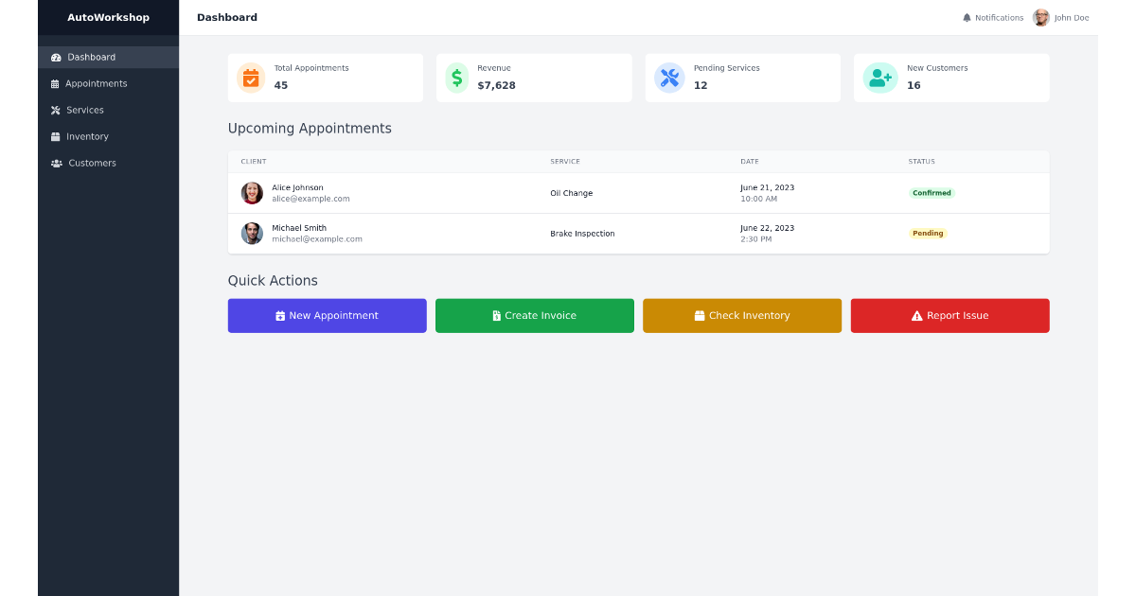Click the Report Issue button

(950, 315)
